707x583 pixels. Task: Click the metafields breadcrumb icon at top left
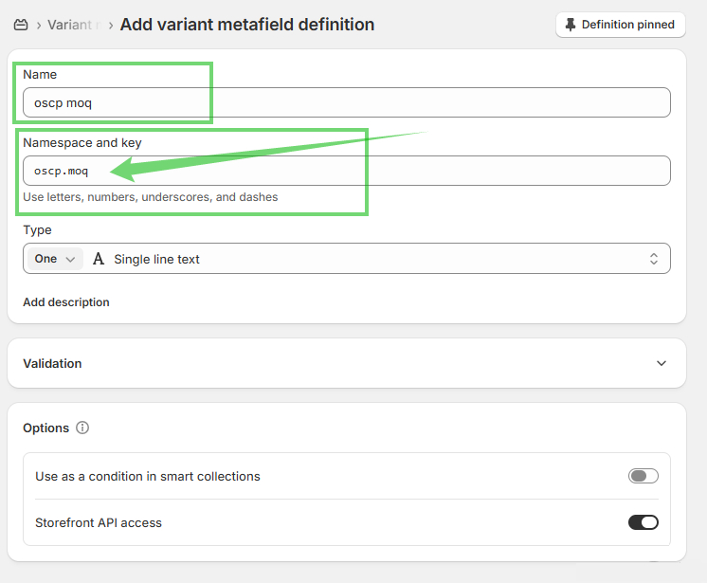(x=21, y=25)
